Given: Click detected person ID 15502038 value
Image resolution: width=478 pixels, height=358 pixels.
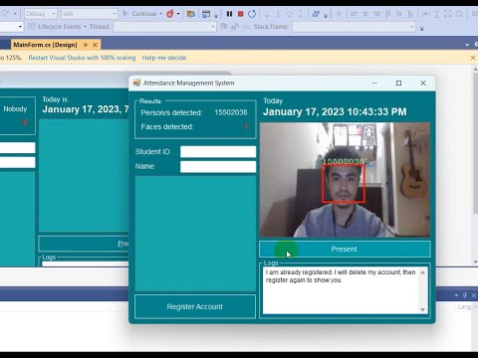Looking at the screenshot, I should pos(231,112).
